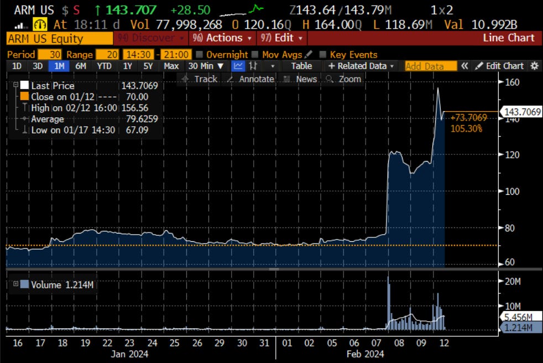Open the Edit menu

click(281, 38)
